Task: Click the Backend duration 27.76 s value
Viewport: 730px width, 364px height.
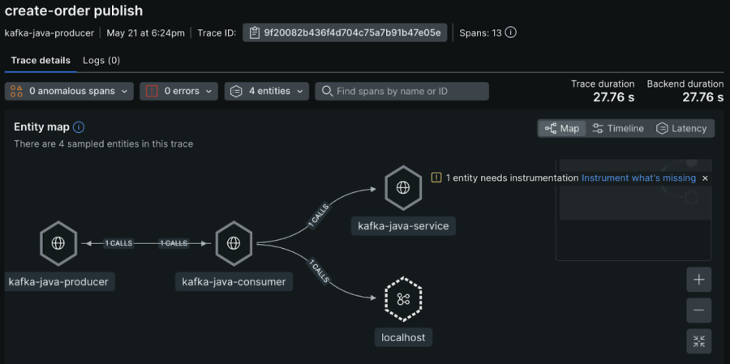Action: (703, 97)
